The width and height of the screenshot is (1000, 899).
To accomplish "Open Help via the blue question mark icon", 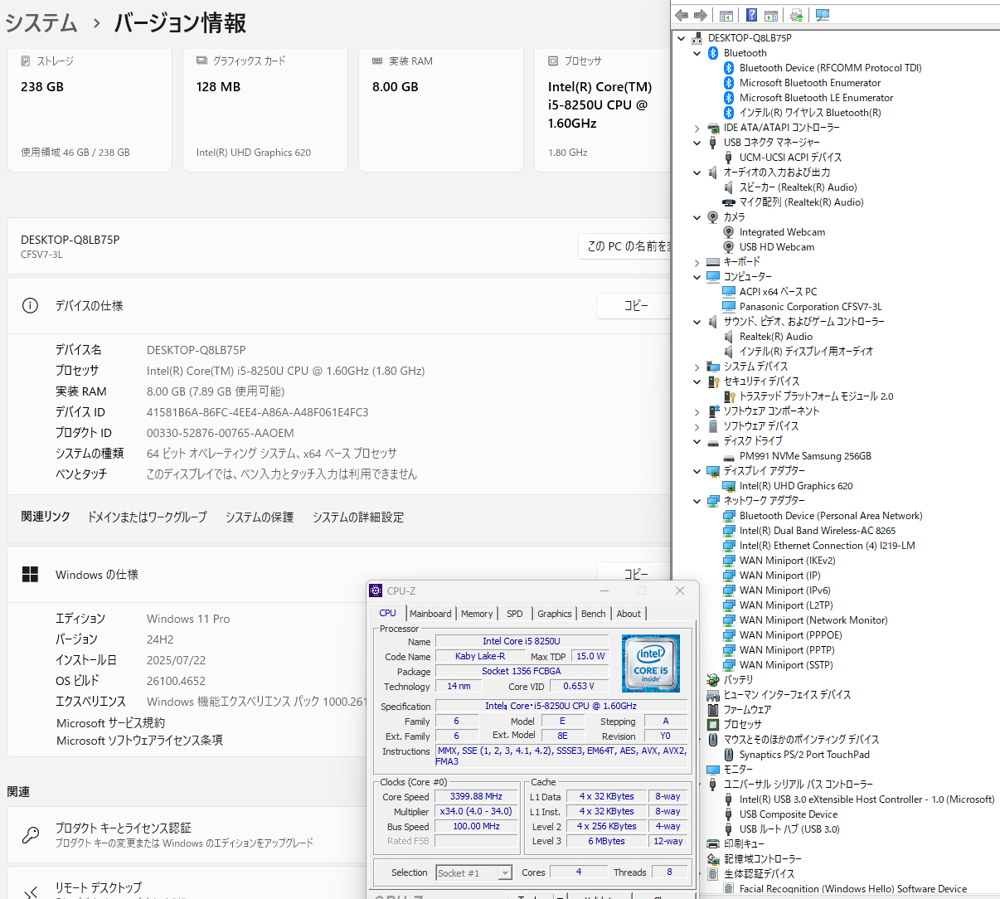I will [x=751, y=15].
